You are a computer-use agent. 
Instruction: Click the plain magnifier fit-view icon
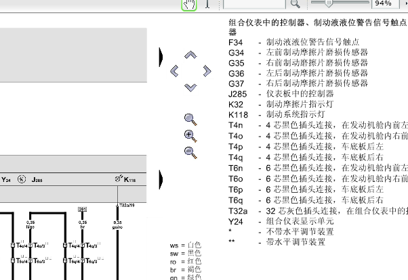(190, 120)
